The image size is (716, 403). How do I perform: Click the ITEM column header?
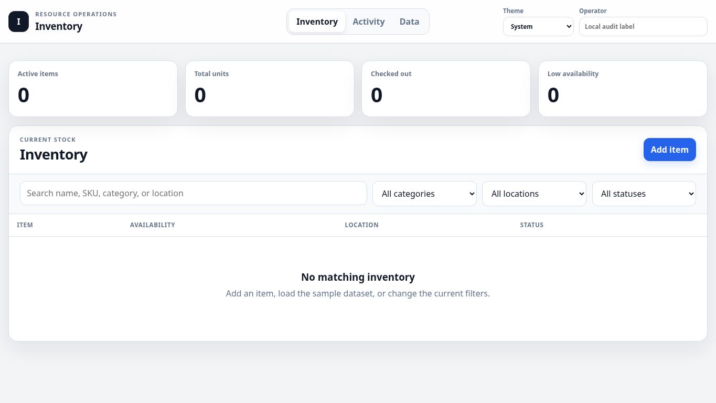(25, 225)
